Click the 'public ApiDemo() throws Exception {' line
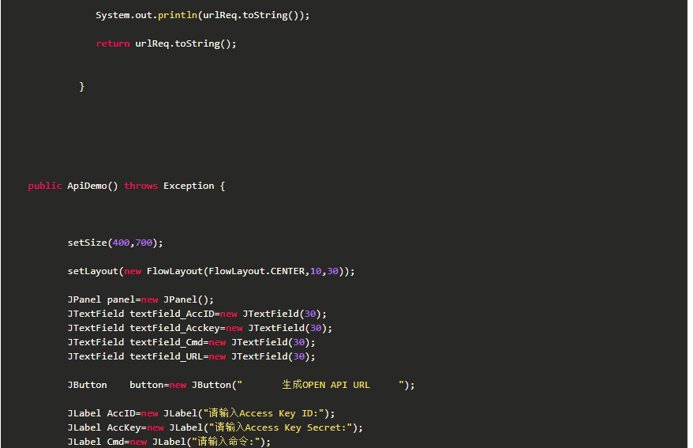Screen dimensions: 693x448 pyautogui.click(x=126, y=186)
